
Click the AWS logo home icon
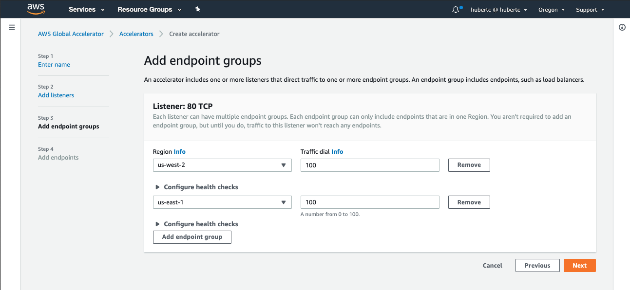tap(36, 9)
